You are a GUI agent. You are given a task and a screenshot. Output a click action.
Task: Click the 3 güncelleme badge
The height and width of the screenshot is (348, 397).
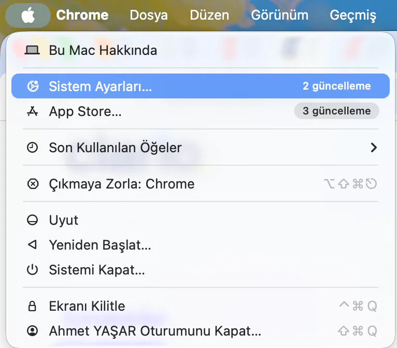click(x=337, y=111)
